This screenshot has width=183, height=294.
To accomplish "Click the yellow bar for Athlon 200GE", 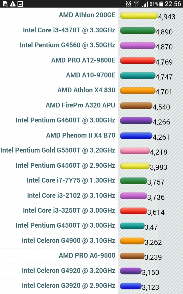I will 139,16.
